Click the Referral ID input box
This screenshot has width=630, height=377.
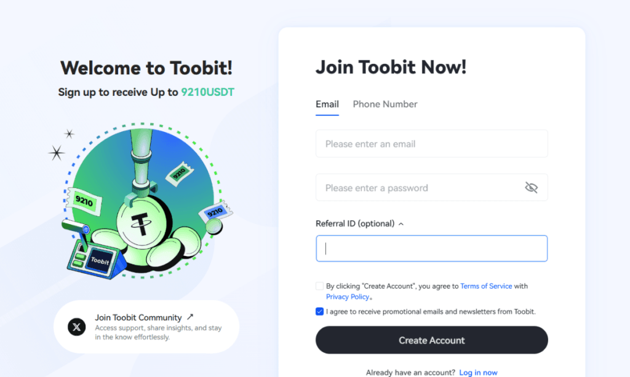click(x=431, y=248)
